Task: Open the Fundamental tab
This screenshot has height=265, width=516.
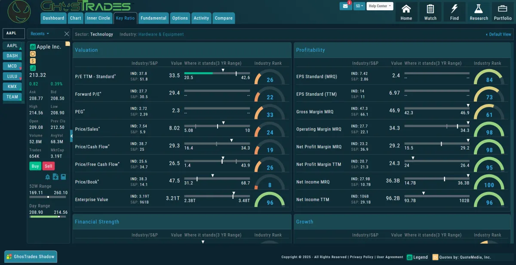Action: point(154,18)
